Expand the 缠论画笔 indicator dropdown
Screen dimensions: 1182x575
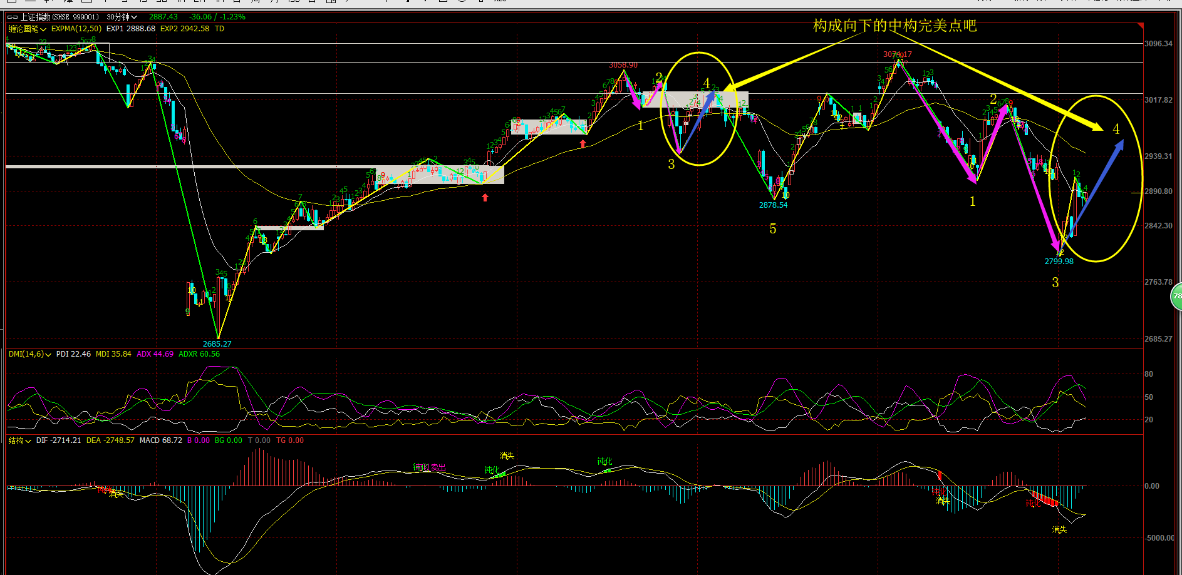27,29
